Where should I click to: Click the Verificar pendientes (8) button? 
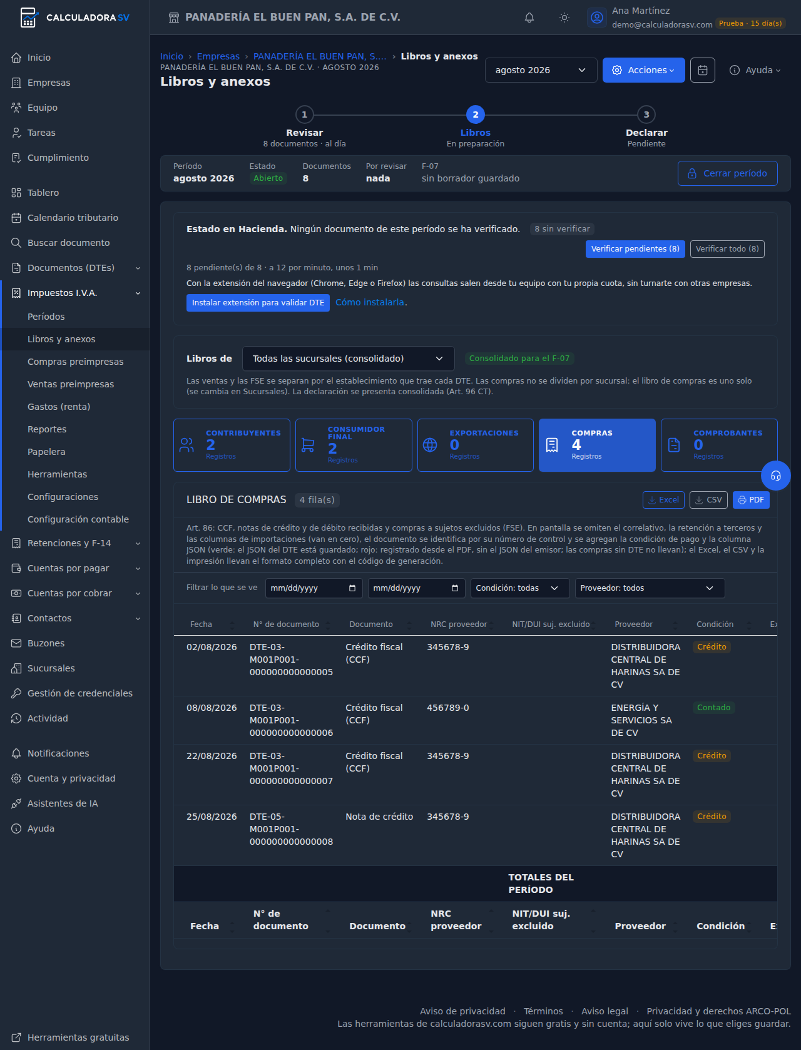coord(635,249)
